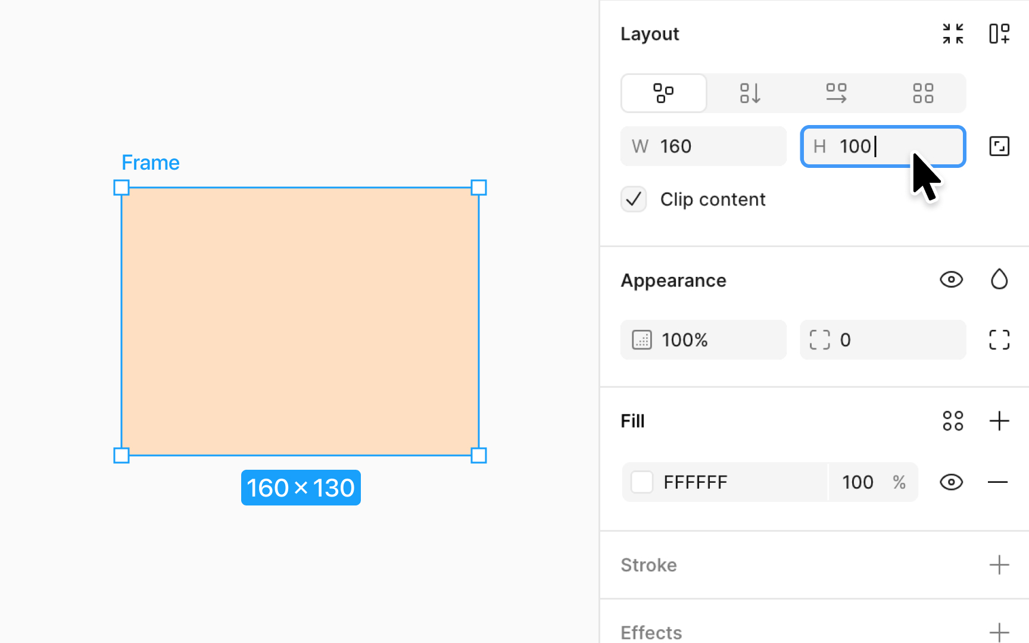The height and width of the screenshot is (643, 1029).
Task: Select the Frame label on canvas
Action: pyautogui.click(x=150, y=162)
